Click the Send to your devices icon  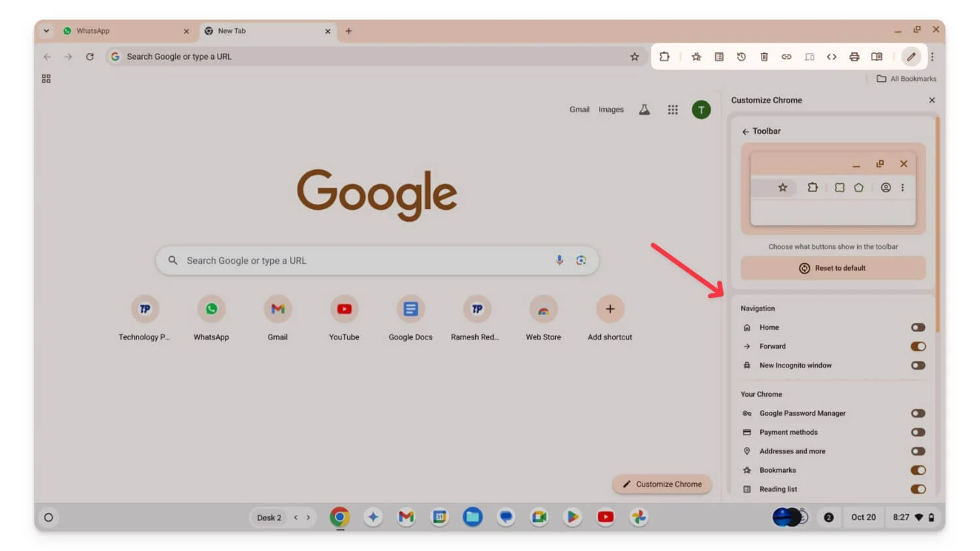[x=809, y=57]
